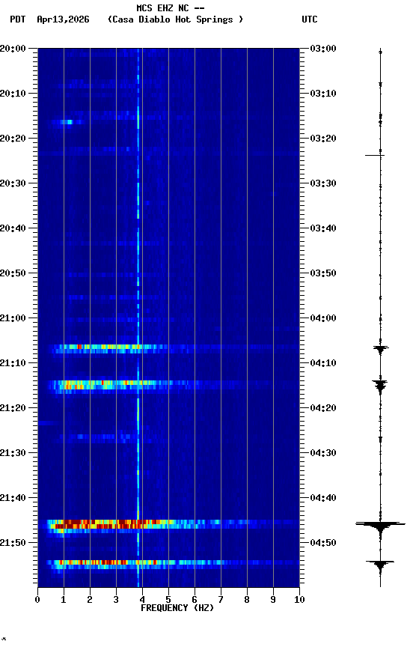The height and width of the screenshot is (647, 413).
Task: Click the 2 Hz frequency tick label
Action: click(x=90, y=600)
